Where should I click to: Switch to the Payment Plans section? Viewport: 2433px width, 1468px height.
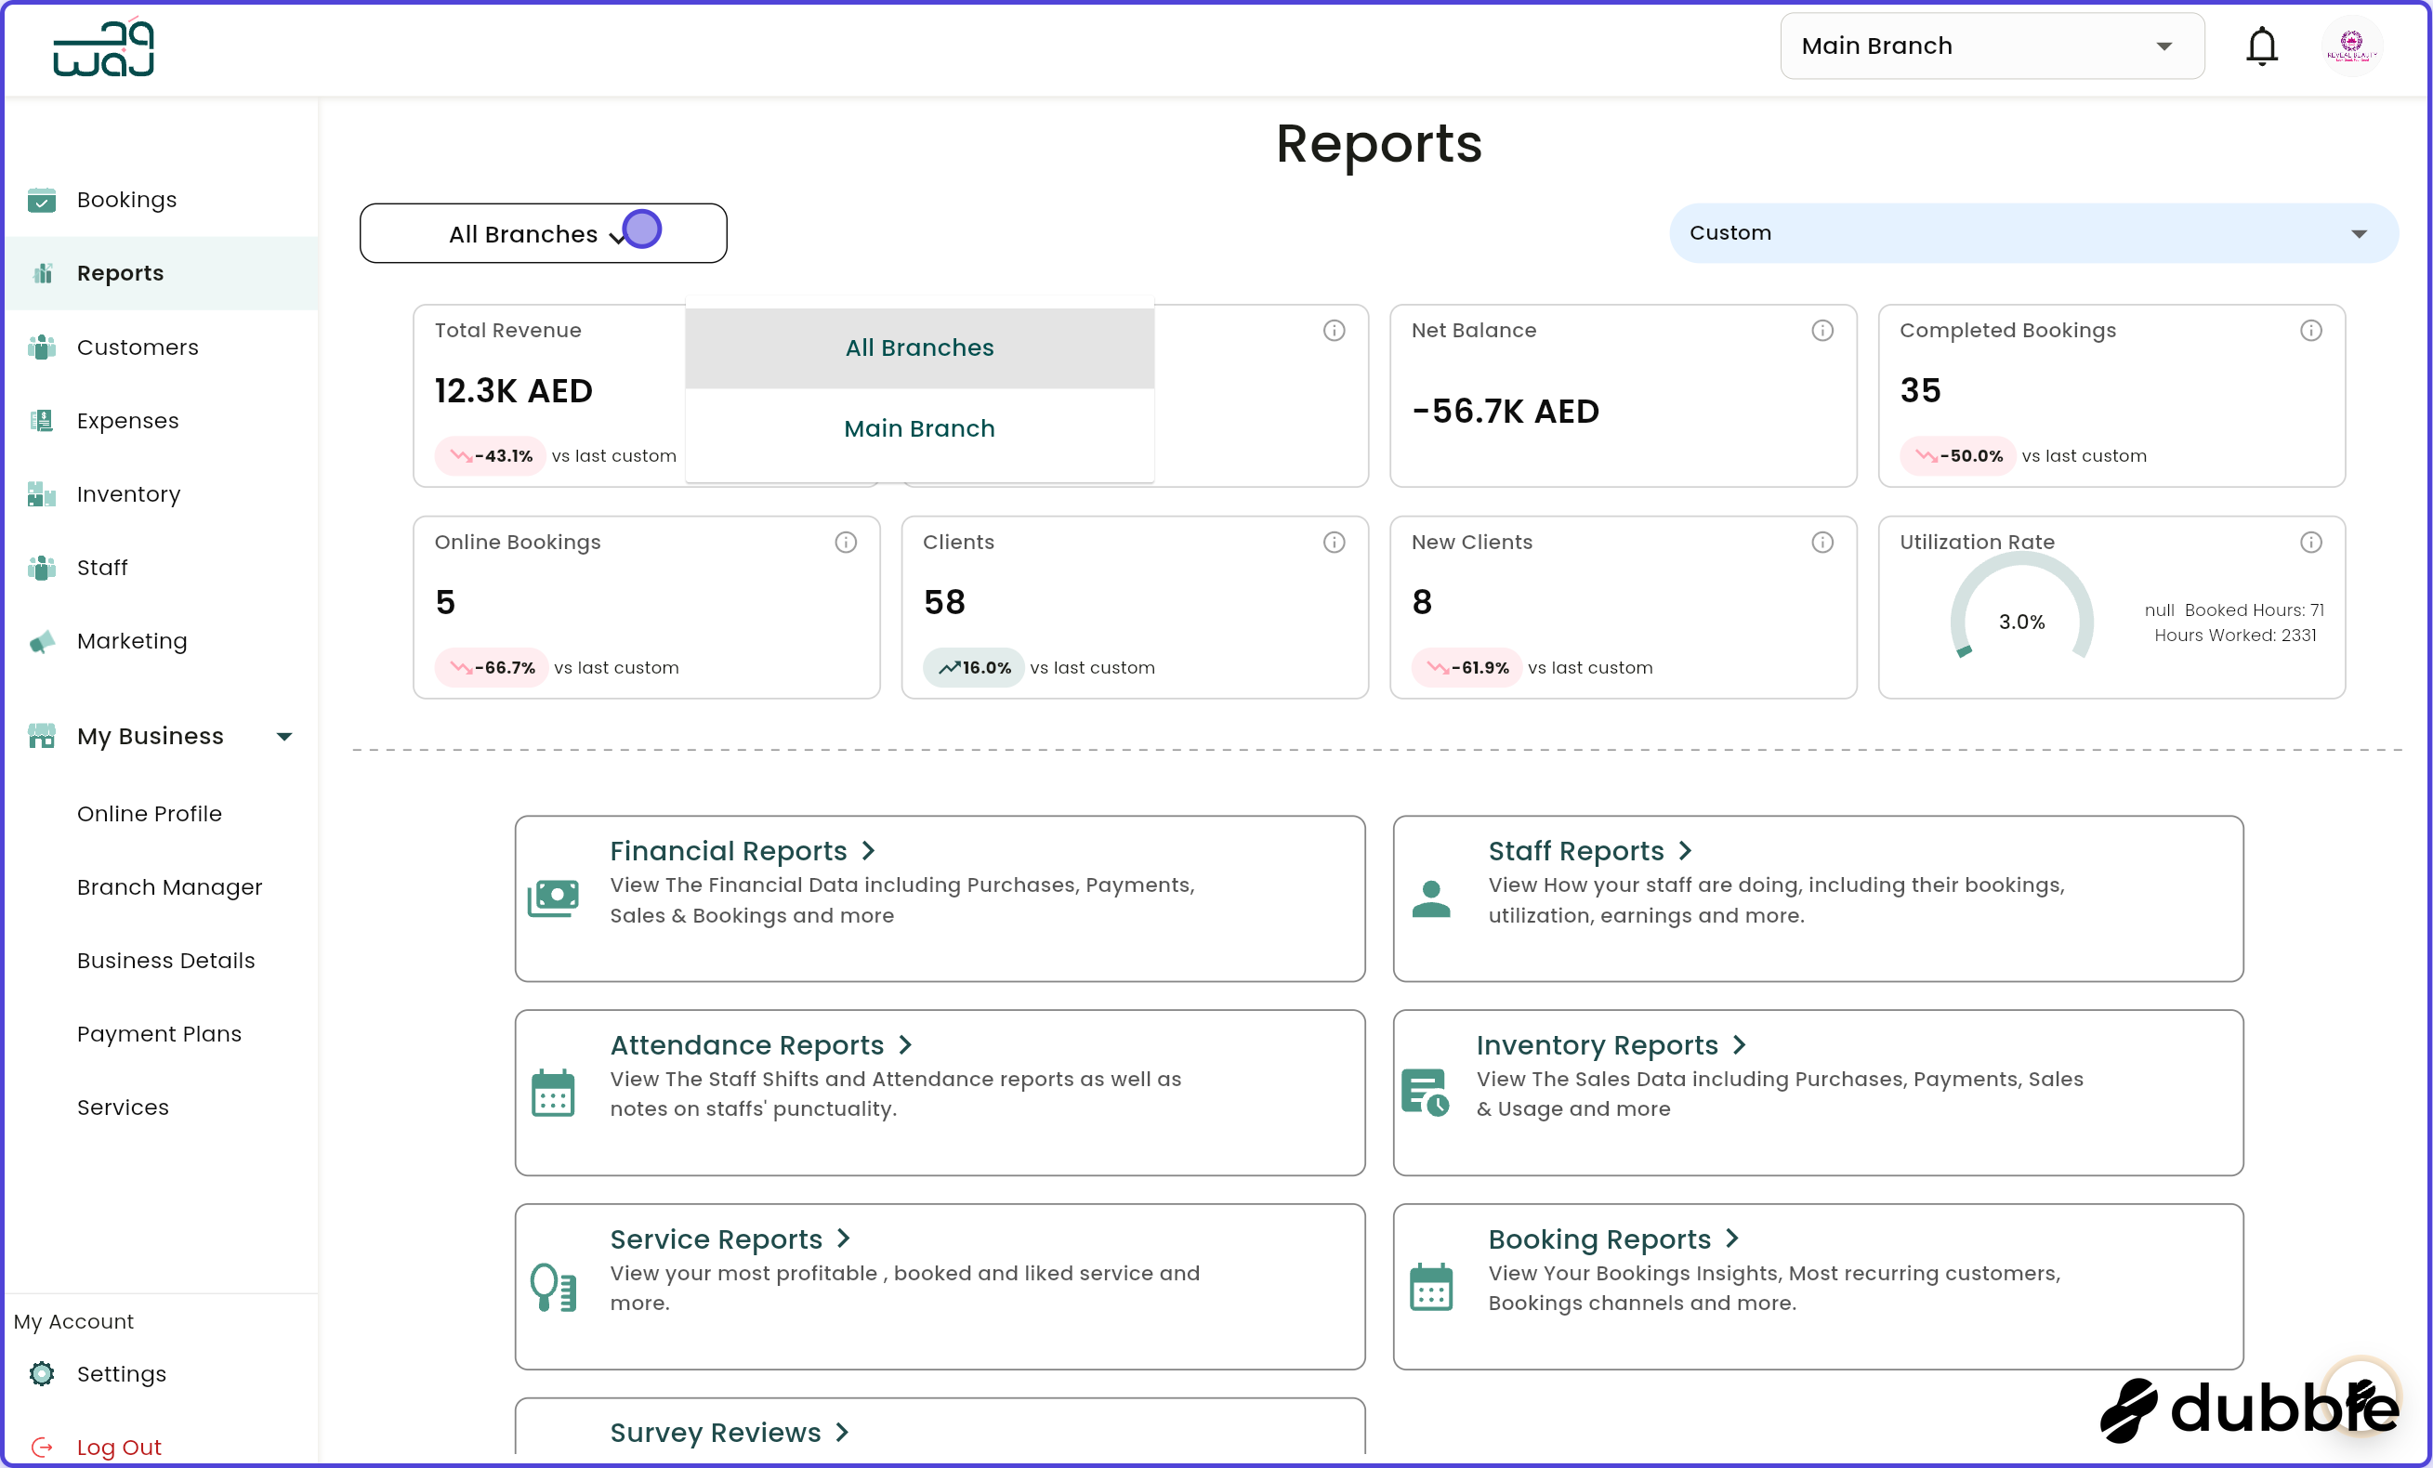click(x=159, y=1033)
